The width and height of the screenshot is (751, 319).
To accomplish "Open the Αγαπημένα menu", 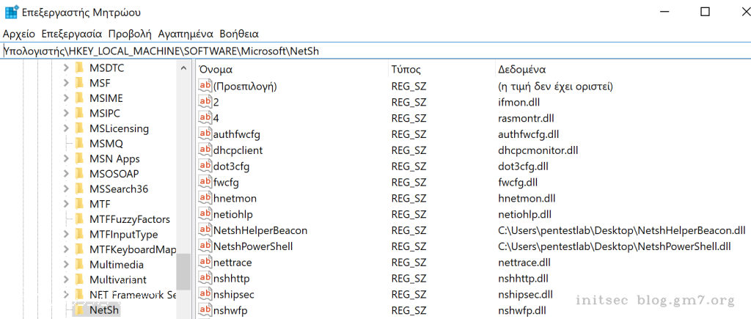I will pos(186,34).
